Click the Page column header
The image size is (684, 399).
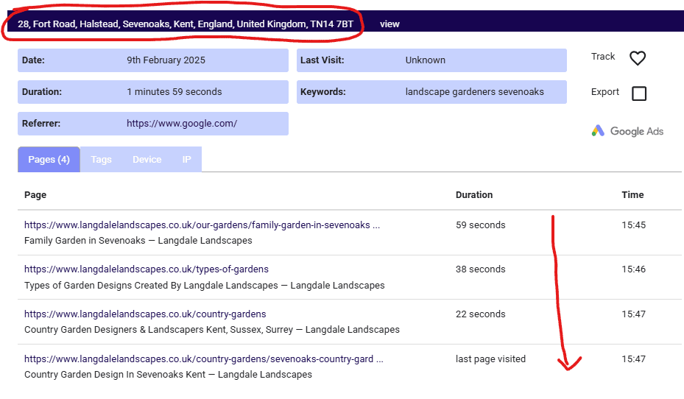35,195
